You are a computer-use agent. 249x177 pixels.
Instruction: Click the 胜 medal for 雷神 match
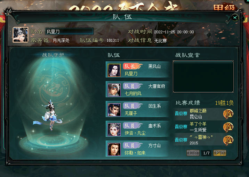click(x=228, y=140)
